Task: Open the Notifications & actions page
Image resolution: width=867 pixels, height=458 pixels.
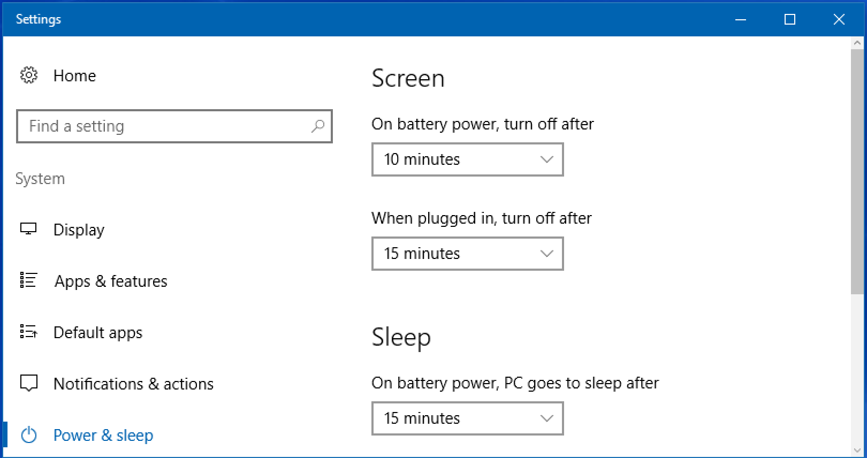Action: (133, 383)
